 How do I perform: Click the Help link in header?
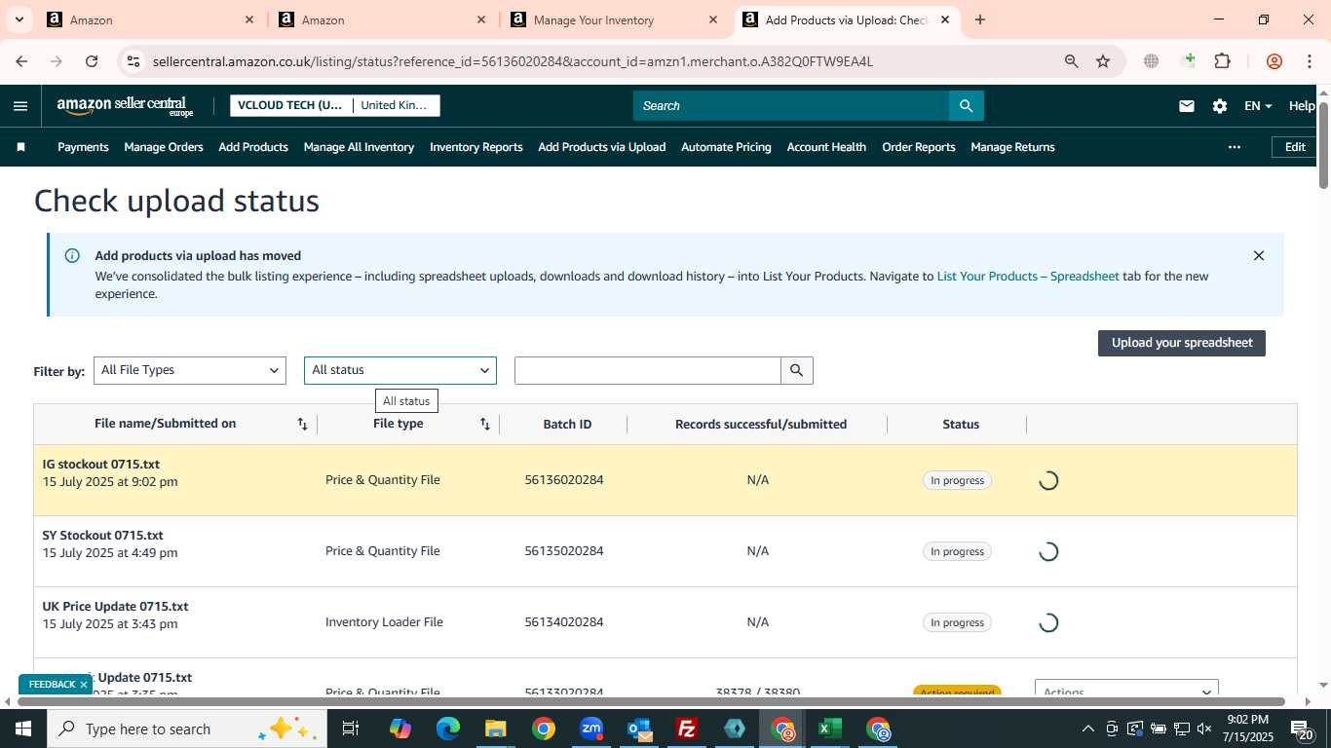[x=1302, y=106]
